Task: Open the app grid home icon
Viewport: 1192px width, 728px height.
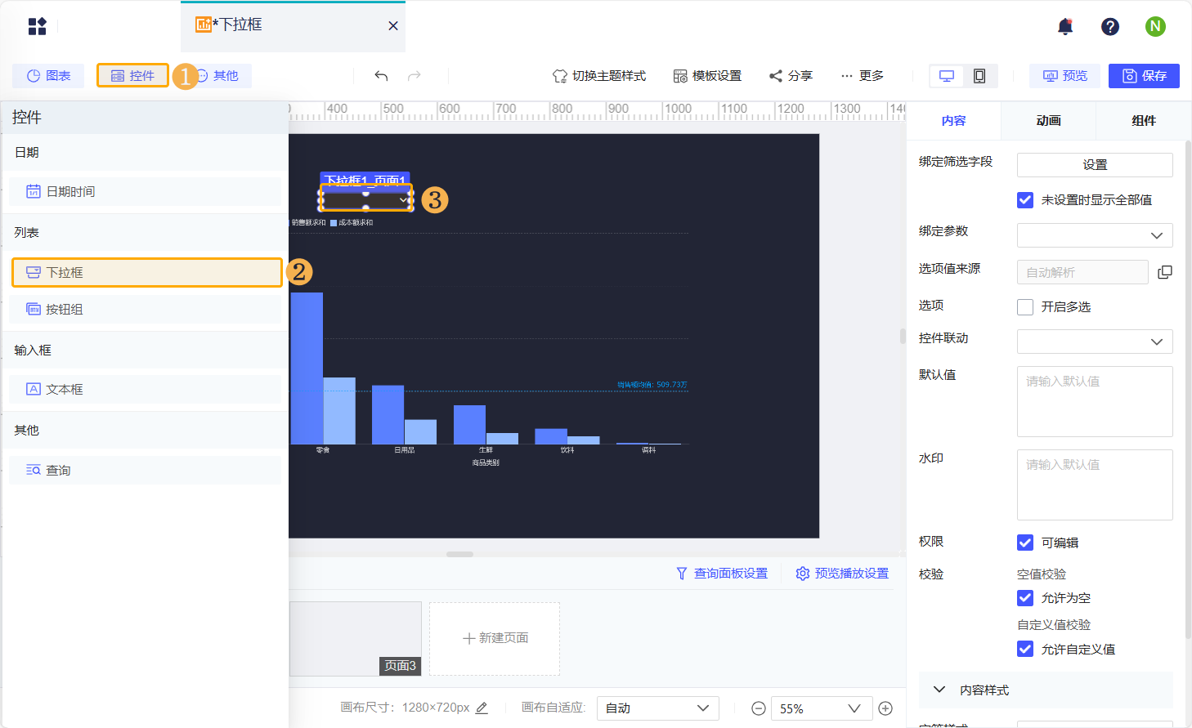Action: (38, 26)
